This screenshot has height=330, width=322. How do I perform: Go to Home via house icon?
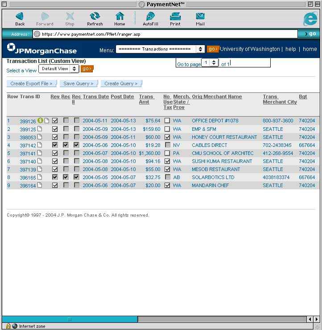(120, 16)
